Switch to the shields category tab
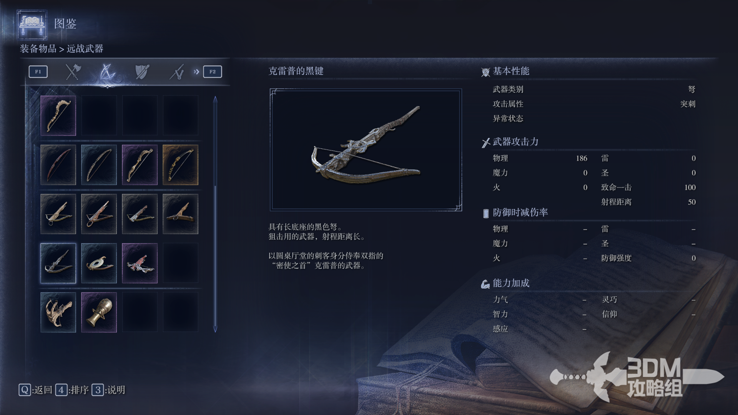 [x=142, y=71]
